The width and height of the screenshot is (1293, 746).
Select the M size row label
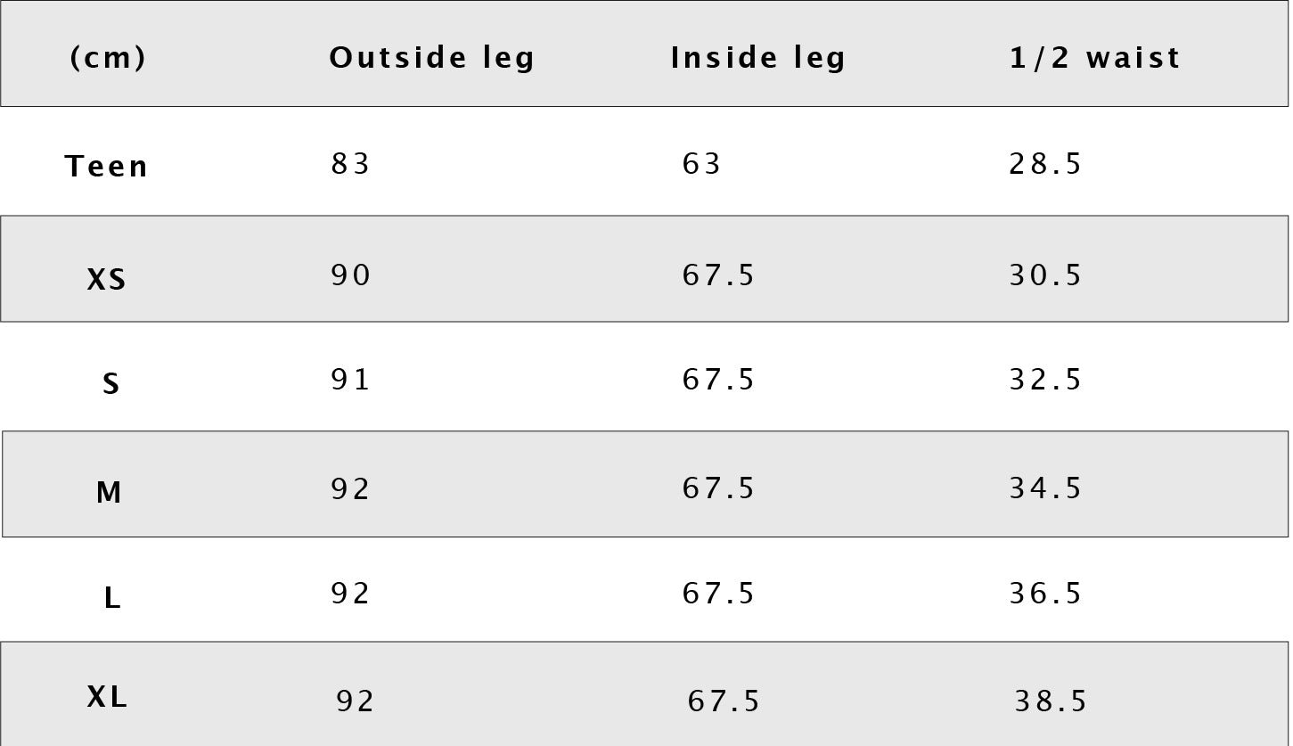[109, 492]
